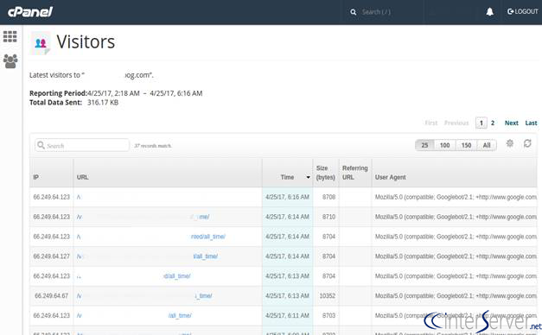Sort by Referring URL column
This screenshot has height=335, width=542.
point(355,173)
